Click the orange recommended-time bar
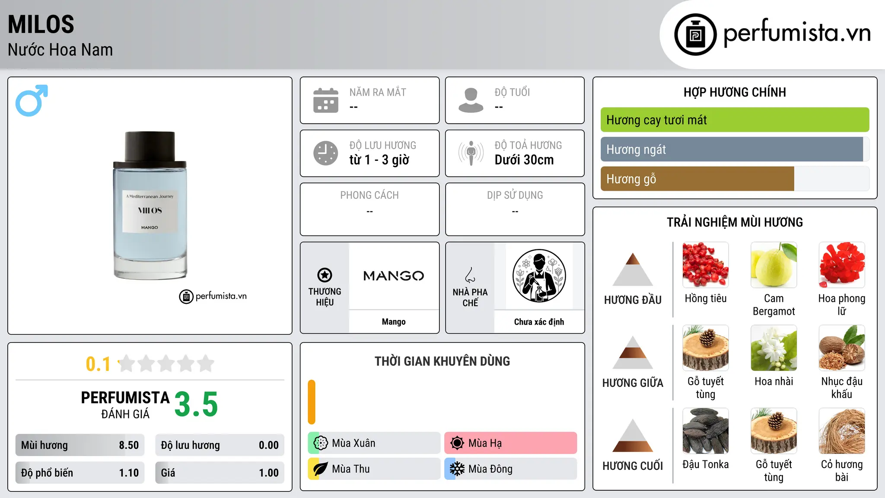 coord(312,402)
